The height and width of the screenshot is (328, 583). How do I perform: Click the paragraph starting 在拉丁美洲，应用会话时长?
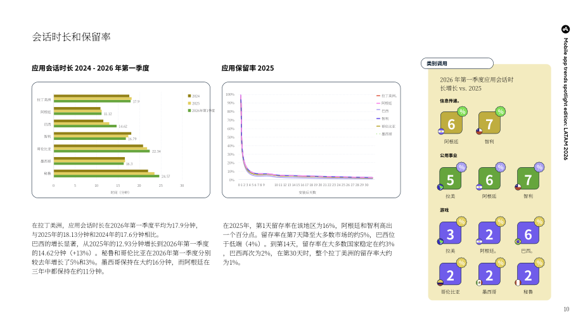(121, 248)
